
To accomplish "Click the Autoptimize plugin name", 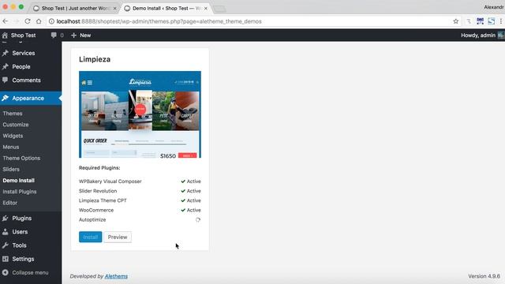I will point(92,219).
